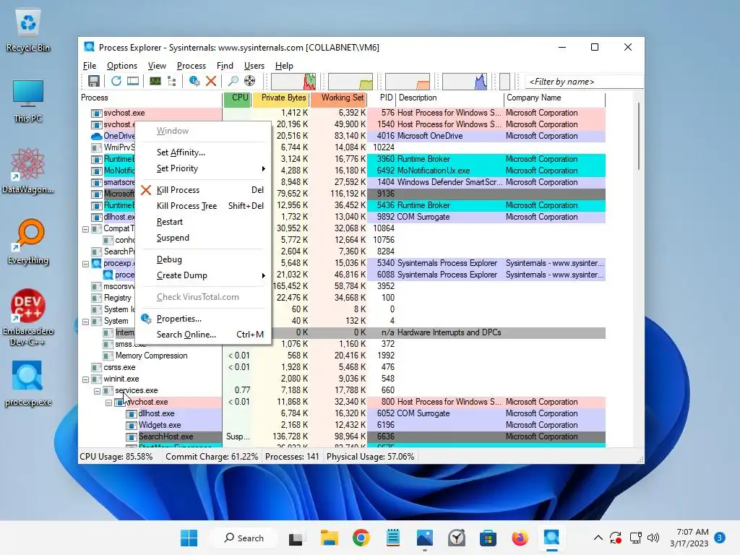Choose Debug in the context menu
Screen dimensions: 740x555
203,259
